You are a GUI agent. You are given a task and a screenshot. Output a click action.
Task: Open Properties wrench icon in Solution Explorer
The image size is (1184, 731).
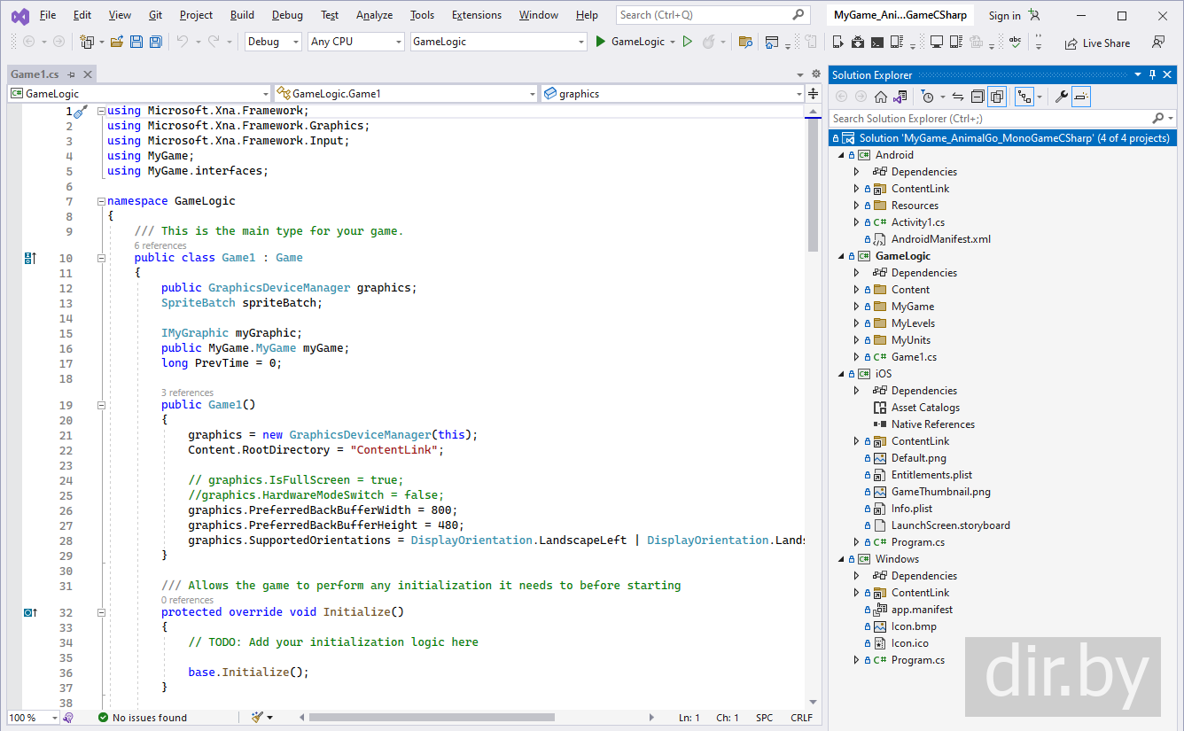[x=1061, y=97]
